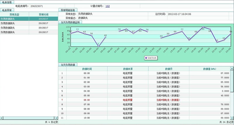Sort by 异常类型 column header
Screen dimensions: 234x125
[x=14, y=14]
